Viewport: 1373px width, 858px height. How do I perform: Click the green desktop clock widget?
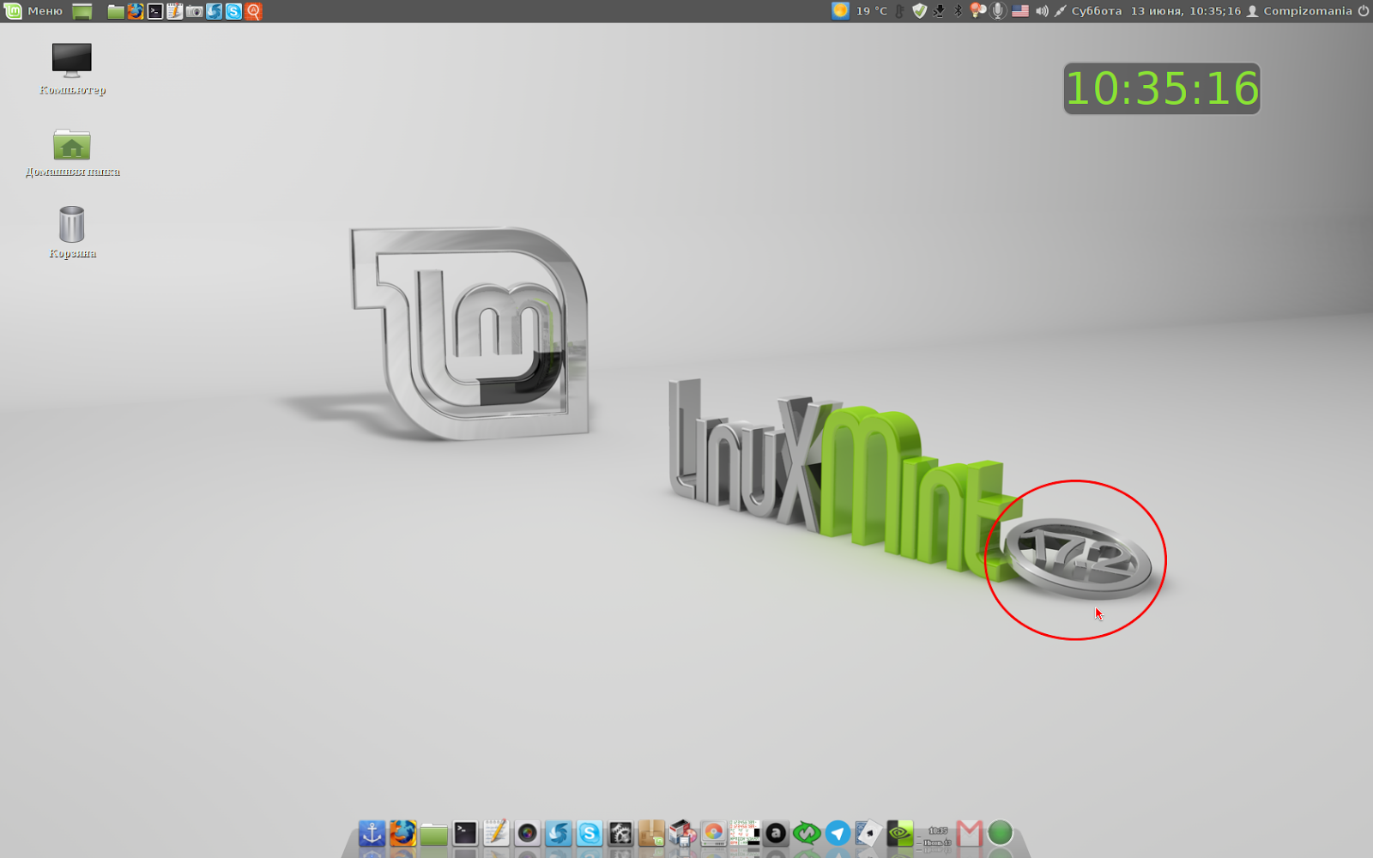tap(1162, 88)
